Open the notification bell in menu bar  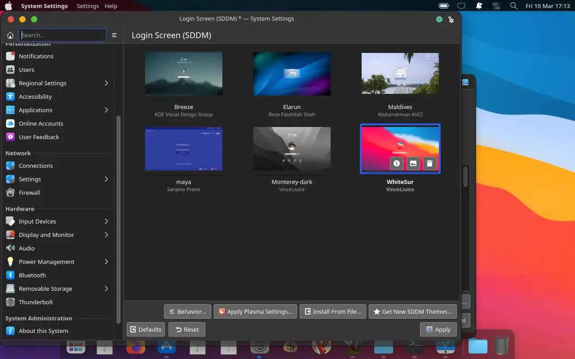pos(479,6)
